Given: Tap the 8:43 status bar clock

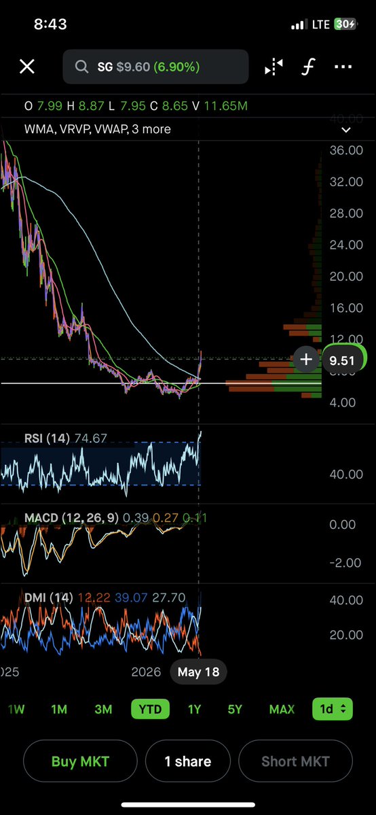Looking at the screenshot, I should pos(50,24).
